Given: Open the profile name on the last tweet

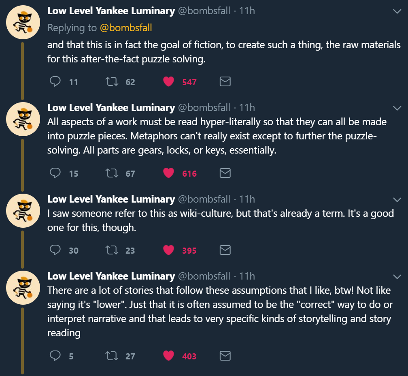Looking at the screenshot, I should click(x=111, y=276).
